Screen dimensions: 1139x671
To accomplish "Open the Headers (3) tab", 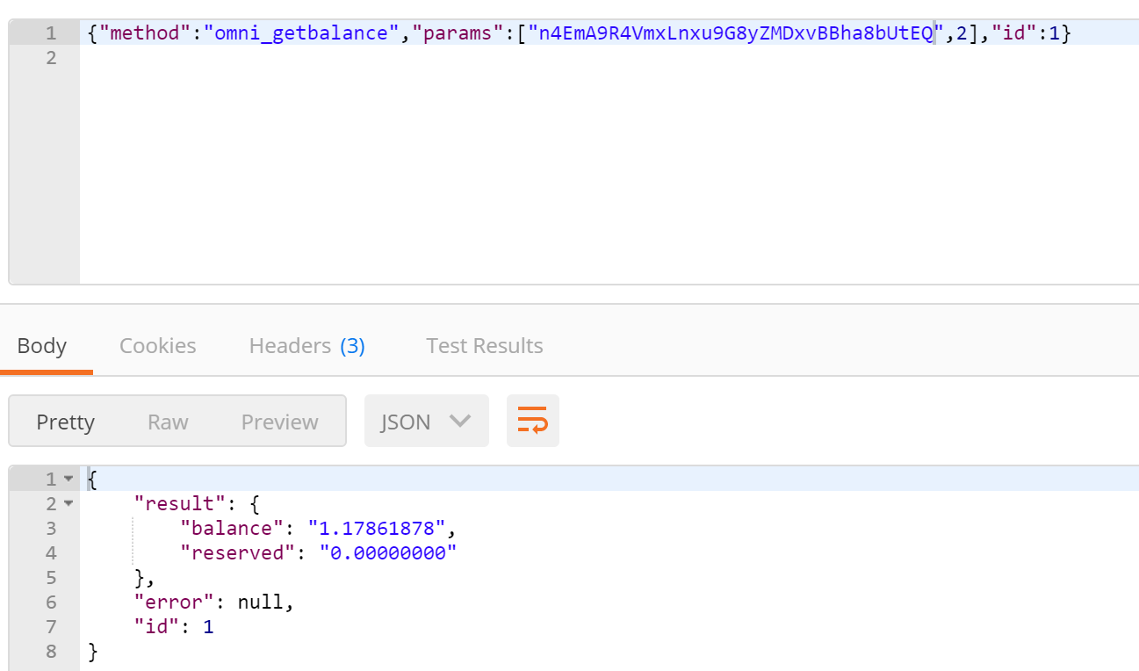I will [306, 345].
